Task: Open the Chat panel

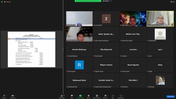Action: pyautogui.click(x=72, y=97)
